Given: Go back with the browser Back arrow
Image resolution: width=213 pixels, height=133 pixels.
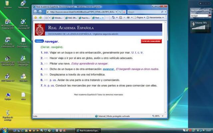Looking at the screenshot, I should [35, 12].
